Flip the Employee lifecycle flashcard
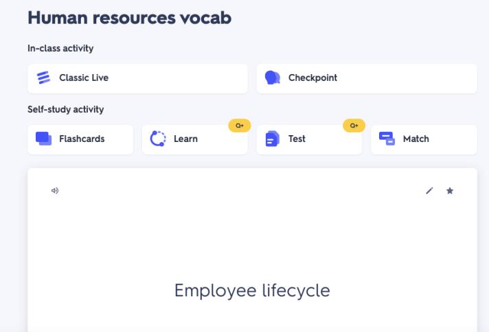 point(252,290)
